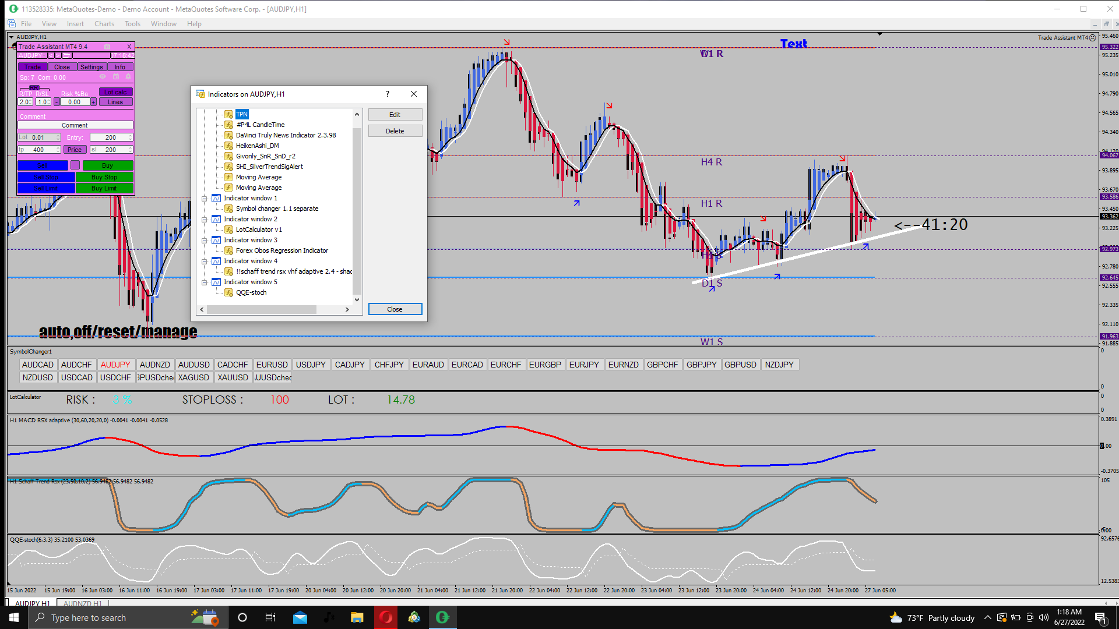Collapse the Indicator window 1 tree node
Image resolution: width=1119 pixels, height=629 pixels.
(205, 199)
